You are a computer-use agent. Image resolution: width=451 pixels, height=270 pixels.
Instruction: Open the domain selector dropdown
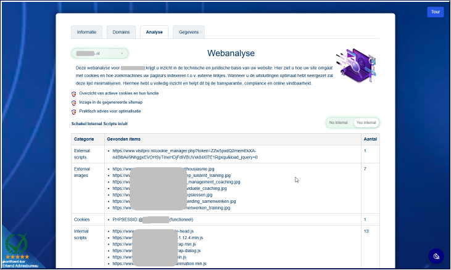(100, 54)
